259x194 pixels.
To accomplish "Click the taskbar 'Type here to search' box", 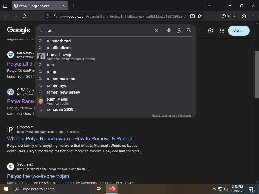I will click(x=53, y=189).
